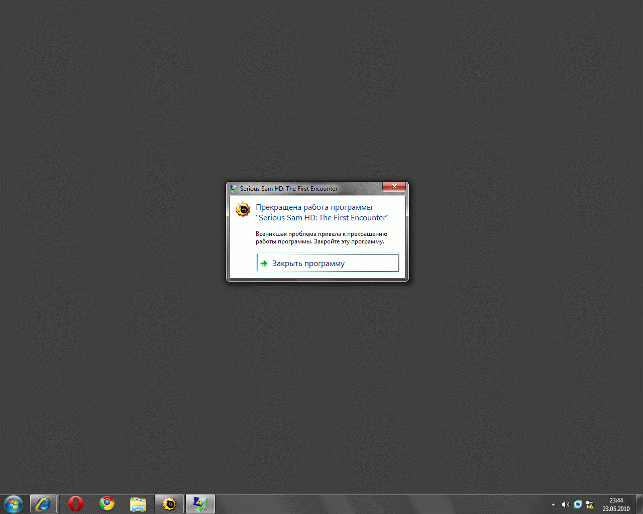Open the volume speaker tray icon
This screenshot has width=643, height=514.
pyautogui.click(x=566, y=504)
